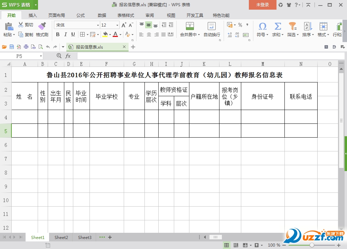Click the Name Box showing P5
The height and width of the screenshot is (249, 347).
(19, 56)
